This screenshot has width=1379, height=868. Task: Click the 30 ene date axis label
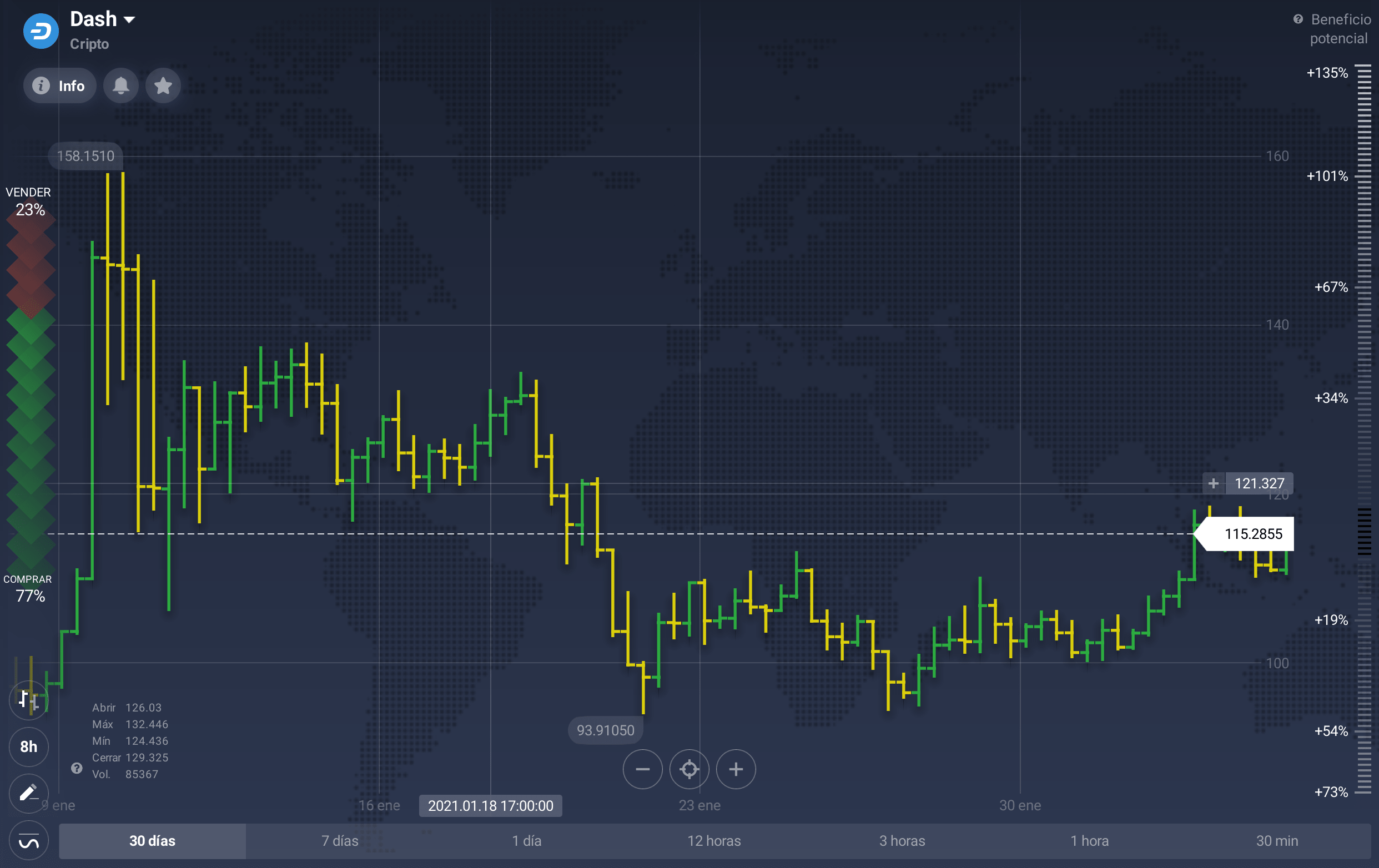1020,806
